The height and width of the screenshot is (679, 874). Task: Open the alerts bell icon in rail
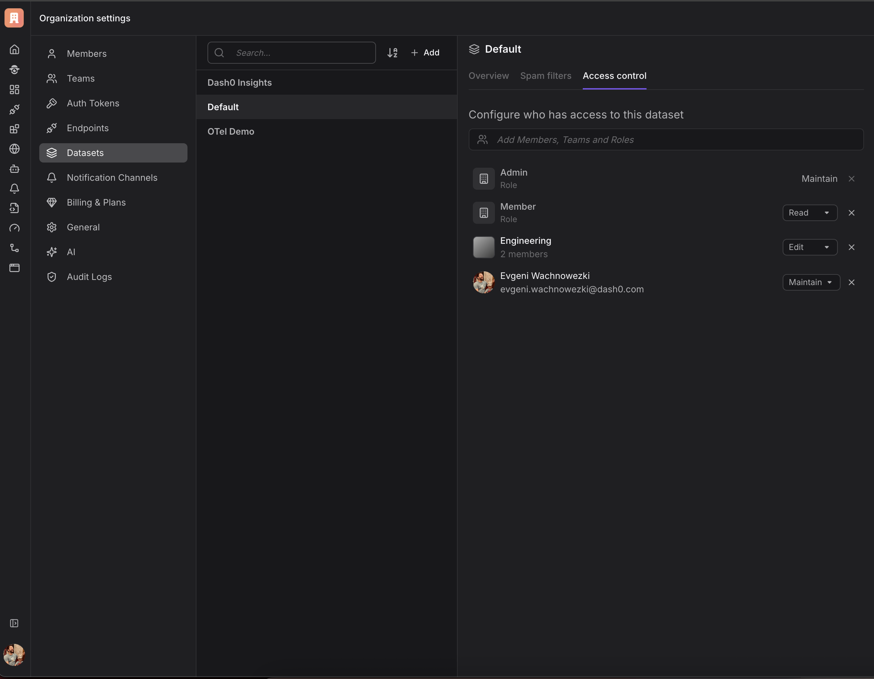coord(14,188)
